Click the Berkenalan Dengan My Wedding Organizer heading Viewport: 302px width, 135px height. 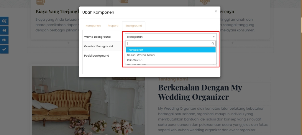[x=200, y=92]
